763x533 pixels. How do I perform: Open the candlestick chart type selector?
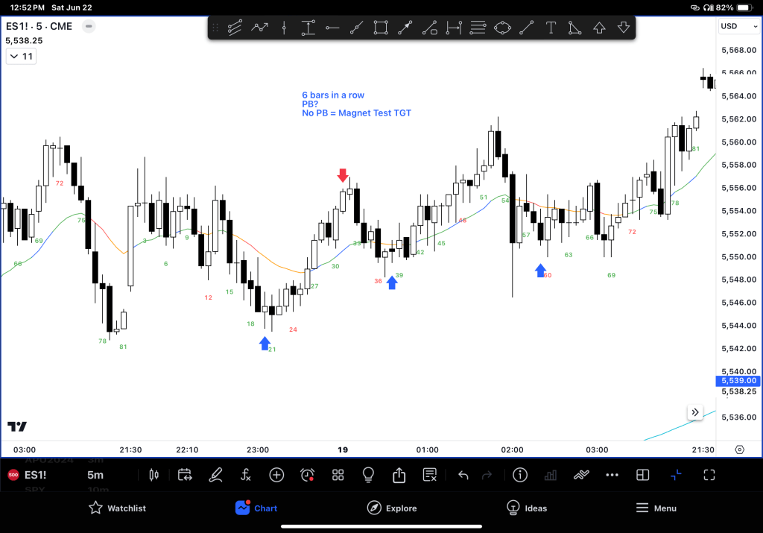coord(155,475)
